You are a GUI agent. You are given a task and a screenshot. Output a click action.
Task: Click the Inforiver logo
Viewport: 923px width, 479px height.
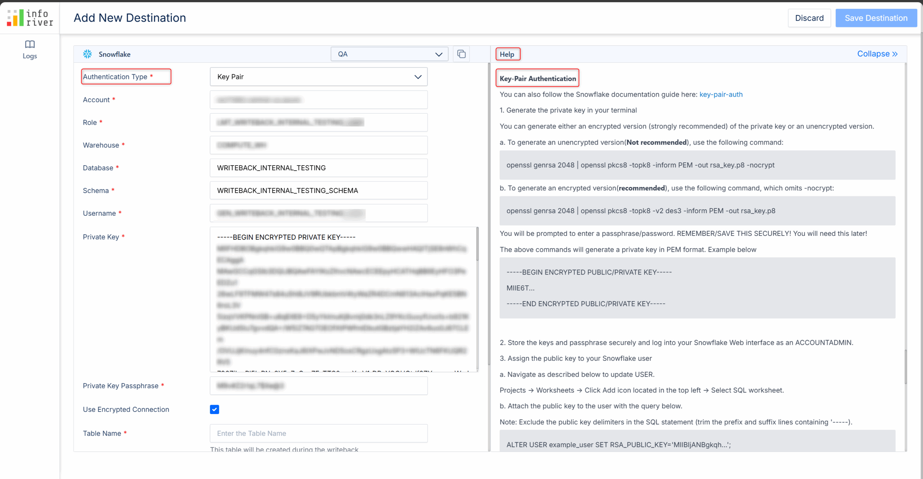click(x=30, y=18)
